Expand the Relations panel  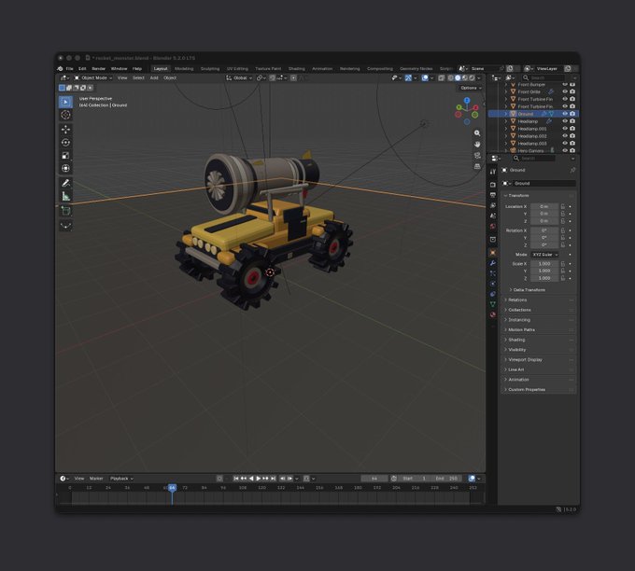539,299
